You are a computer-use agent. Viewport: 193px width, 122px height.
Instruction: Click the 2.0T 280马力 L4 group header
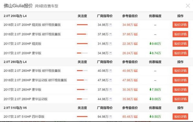(x=15, y=62)
